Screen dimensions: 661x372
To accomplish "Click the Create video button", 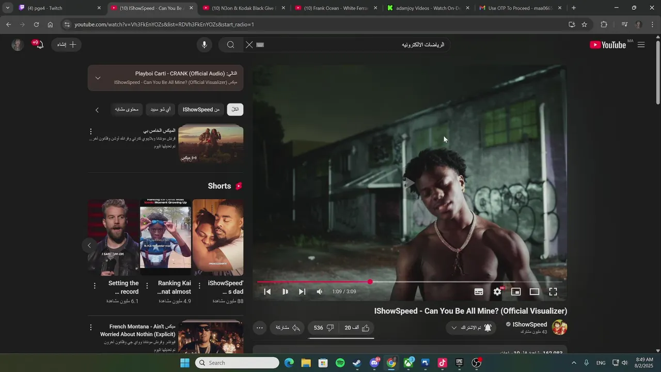I will tap(67, 45).
